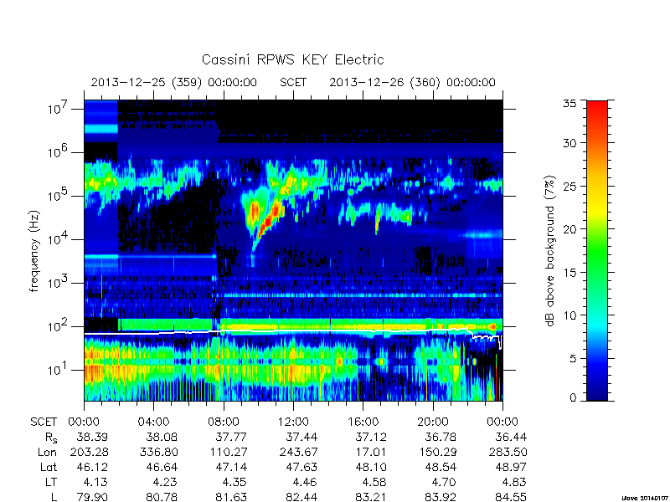Click Rs value "37.77"
Viewport: 670px width, 502px height.
tap(231, 437)
